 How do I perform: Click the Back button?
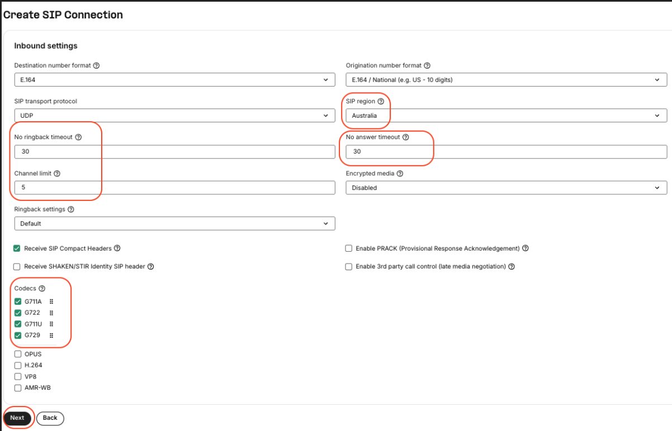[x=50, y=418]
